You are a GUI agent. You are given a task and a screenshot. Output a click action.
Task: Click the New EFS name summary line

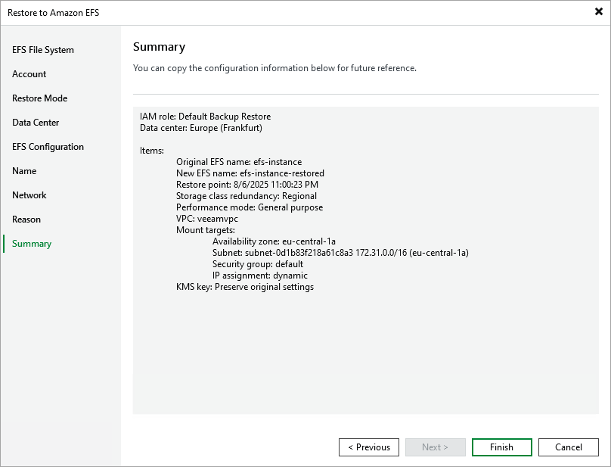(x=250, y=173)
